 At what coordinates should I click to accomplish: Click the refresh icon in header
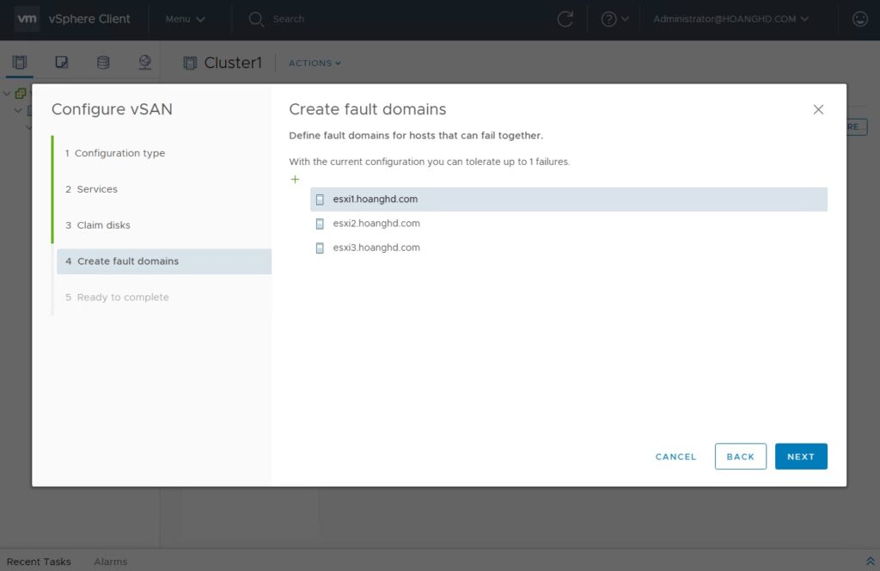tap(565, 19)
